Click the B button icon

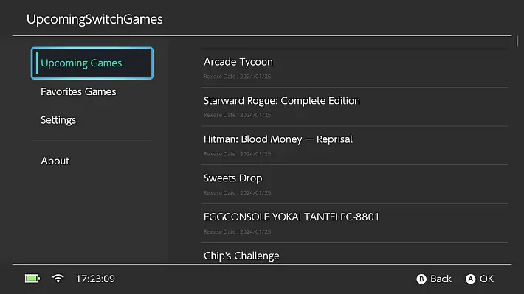coord(421,279)
